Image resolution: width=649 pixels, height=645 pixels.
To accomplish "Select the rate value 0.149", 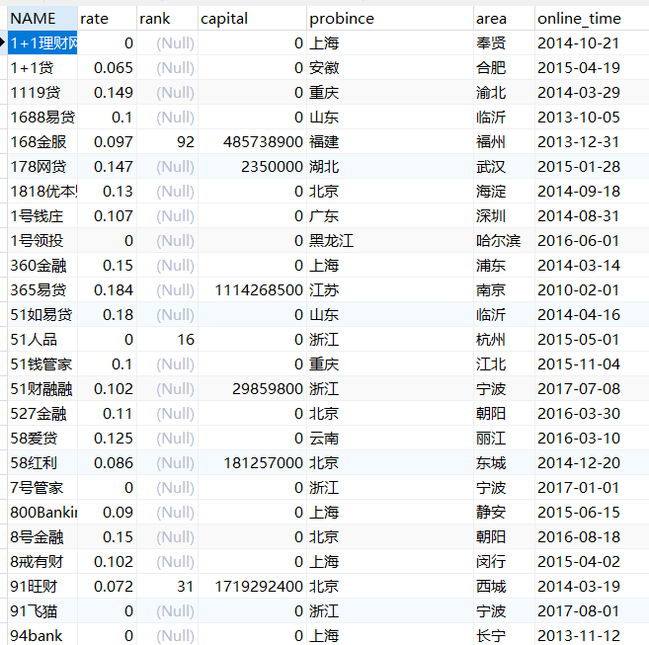I will (114, 92).
